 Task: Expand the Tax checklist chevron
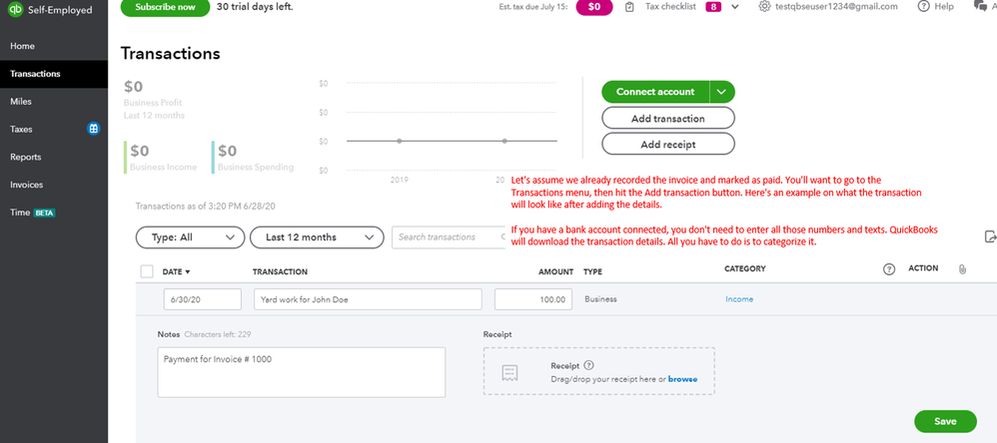coord(736,7)
